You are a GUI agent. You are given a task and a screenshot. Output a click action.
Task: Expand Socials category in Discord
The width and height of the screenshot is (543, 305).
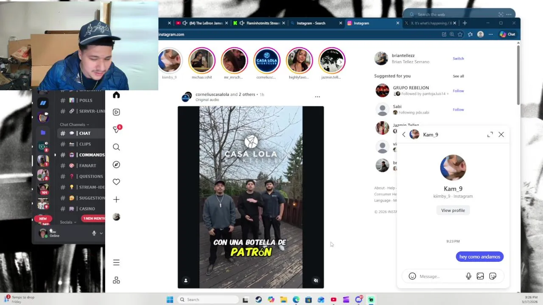click(x=68, y=222)
